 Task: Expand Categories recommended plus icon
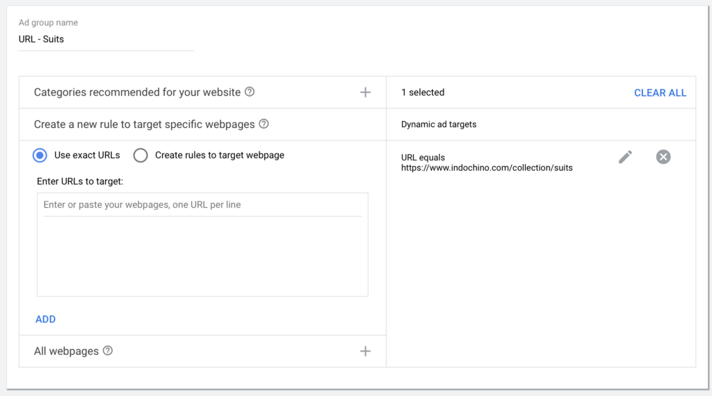pyautogui.click(x=365, y=92)
